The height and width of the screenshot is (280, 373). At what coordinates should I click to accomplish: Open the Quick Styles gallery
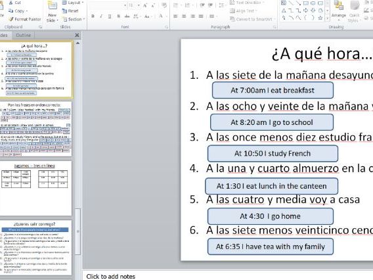coord(354,11)
